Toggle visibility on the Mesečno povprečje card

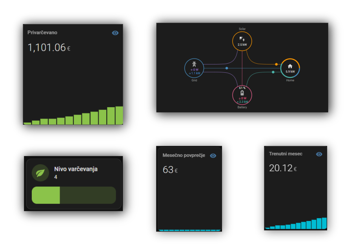(213, 155)
